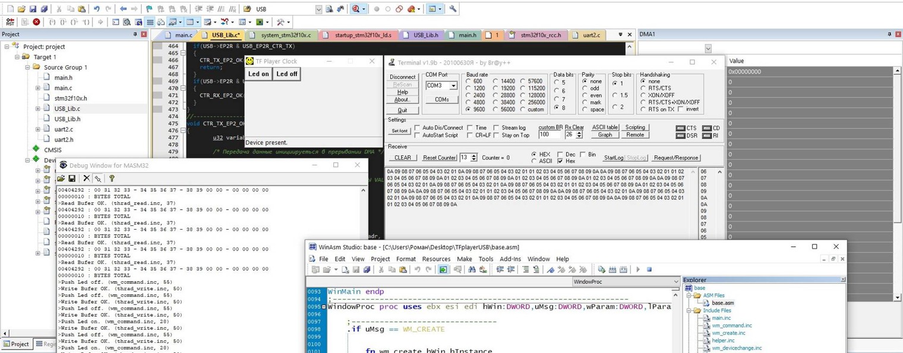Click the Undo arrow in Keil toolbar
The image size is (903, 353).
96,9
